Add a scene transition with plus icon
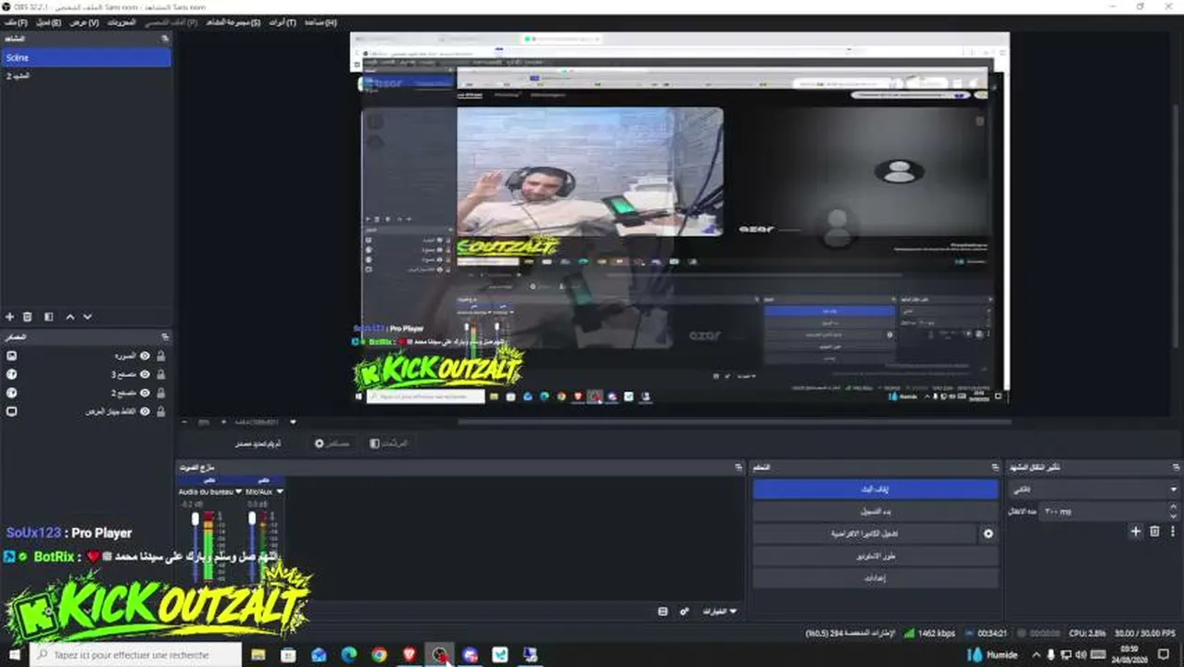The height and width of the screenshot is (667, 1184). [x=1136, y=532]
